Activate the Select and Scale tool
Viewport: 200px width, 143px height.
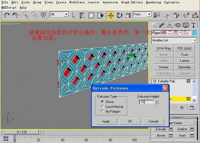[128, 15]
